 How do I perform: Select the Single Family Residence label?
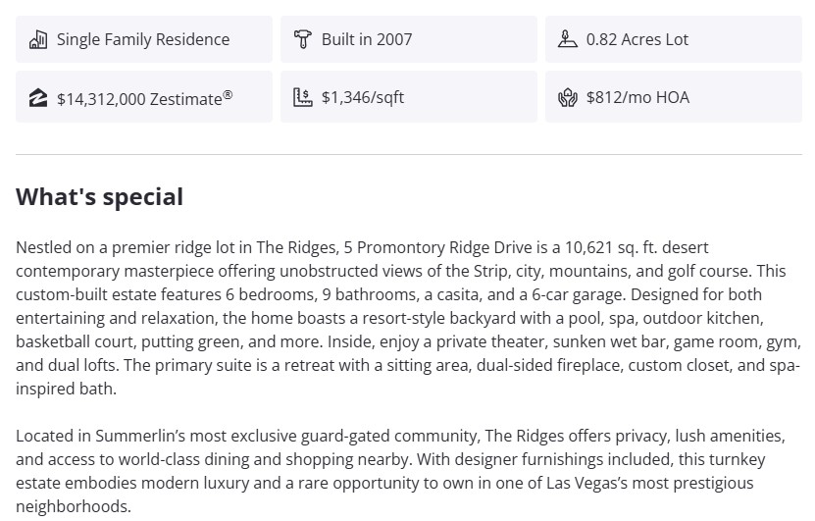(143, 39)
